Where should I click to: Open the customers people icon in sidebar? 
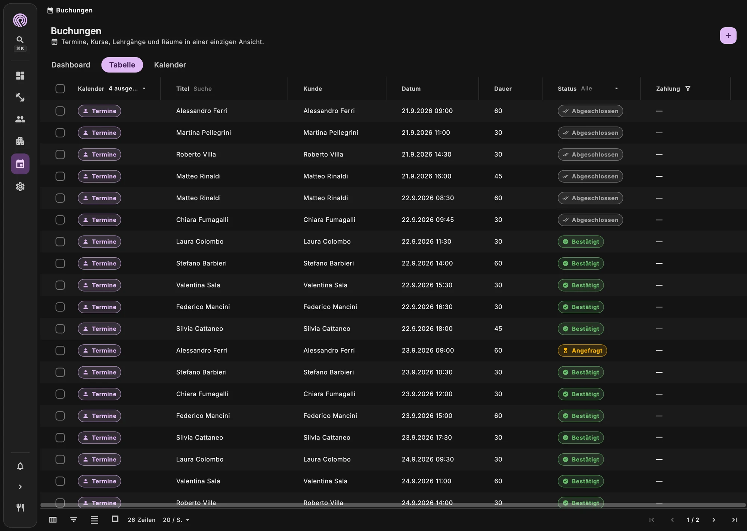click(x=20, y=119)
